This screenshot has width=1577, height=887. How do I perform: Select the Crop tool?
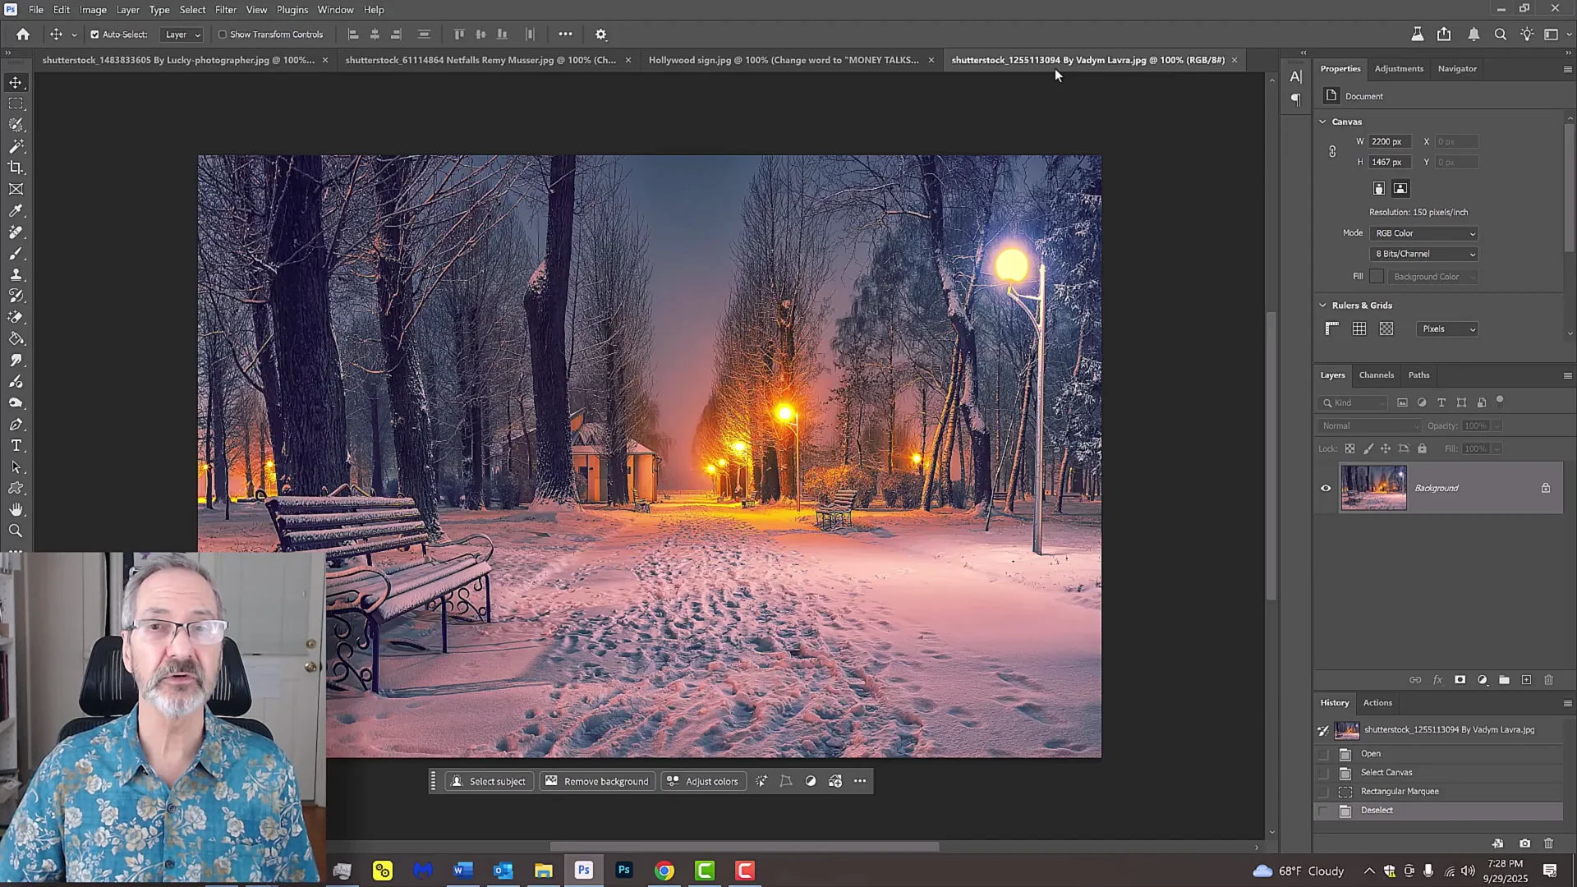[16, 167]
